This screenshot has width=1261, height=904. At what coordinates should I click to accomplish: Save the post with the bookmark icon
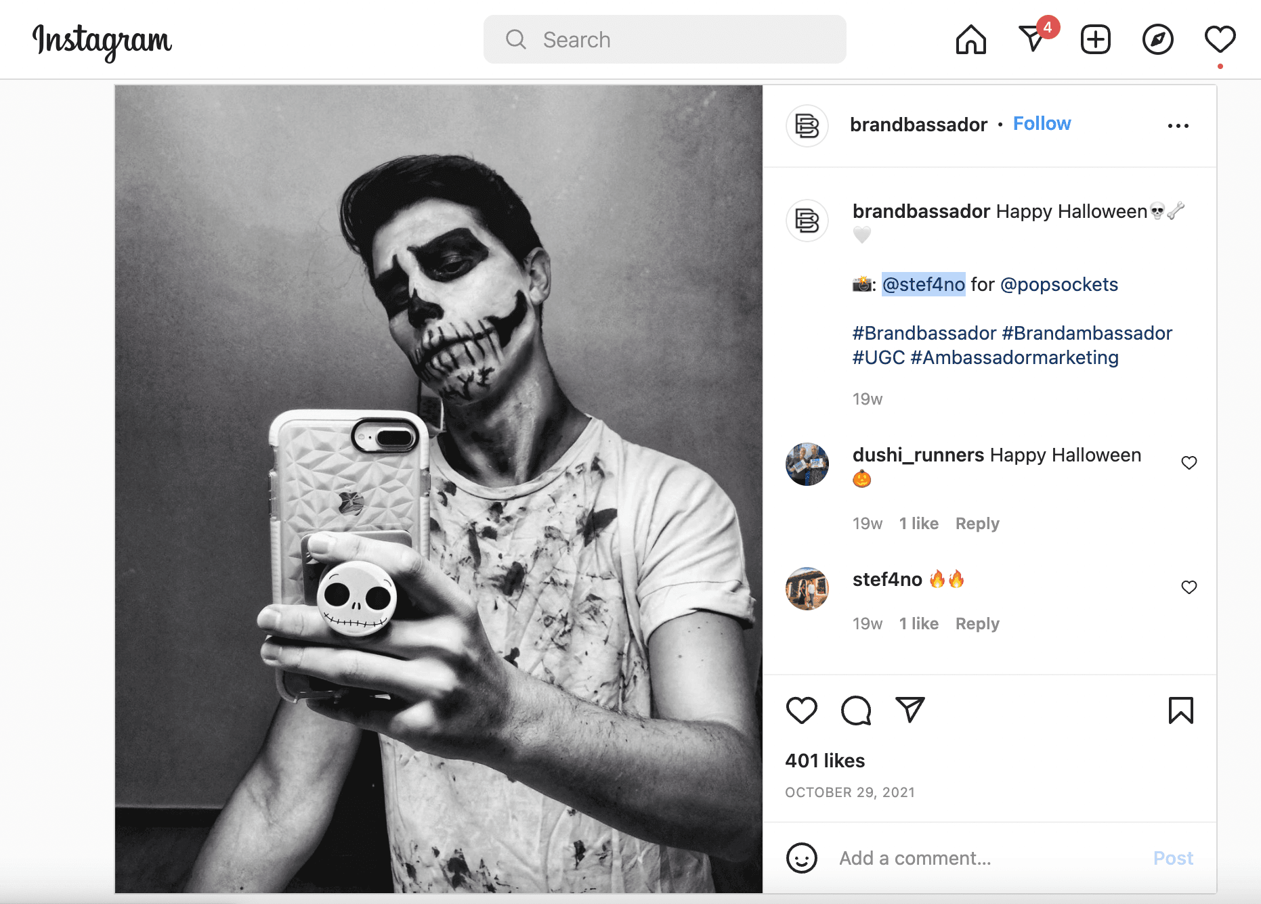1181,711
